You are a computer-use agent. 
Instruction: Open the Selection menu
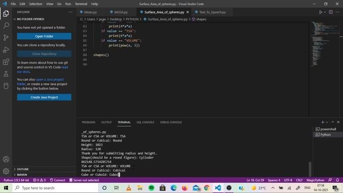35,4
